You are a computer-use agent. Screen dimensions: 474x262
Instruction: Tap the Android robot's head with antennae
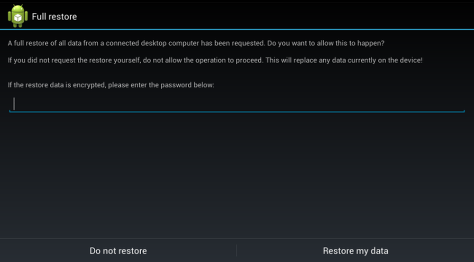pyautogui.click(x=18, y=8)
